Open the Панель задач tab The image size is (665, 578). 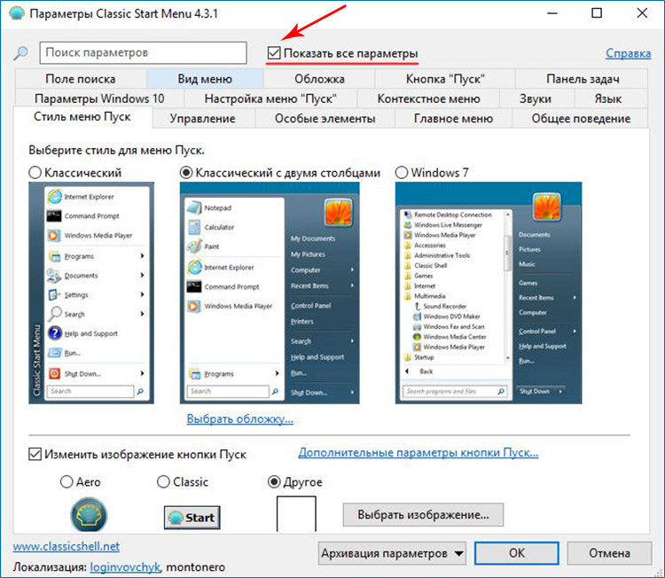583,79
